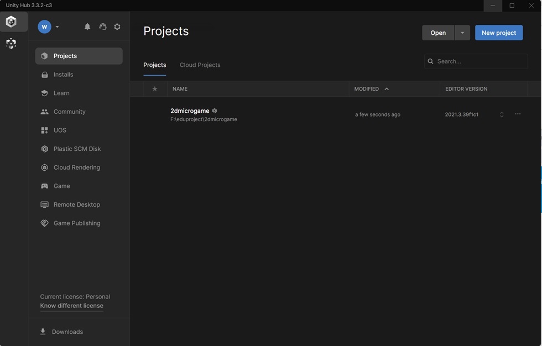This screenshot has height=346, width=542.
Task: Toggle the MODIFIED sort arrow
Action: 387,89
